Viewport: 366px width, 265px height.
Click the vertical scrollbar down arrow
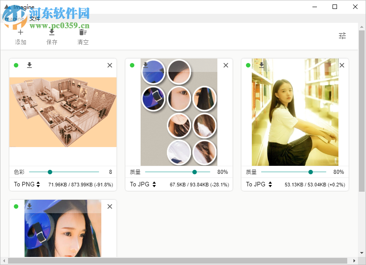[x=362, y=253]
